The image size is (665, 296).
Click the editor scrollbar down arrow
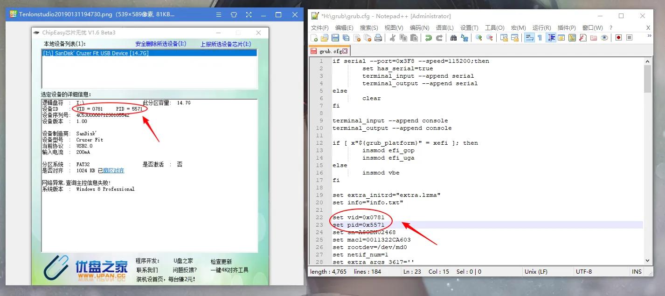point(647,261)
